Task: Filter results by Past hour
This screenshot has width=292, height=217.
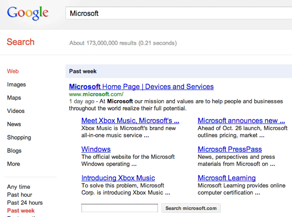Action: 20,195
